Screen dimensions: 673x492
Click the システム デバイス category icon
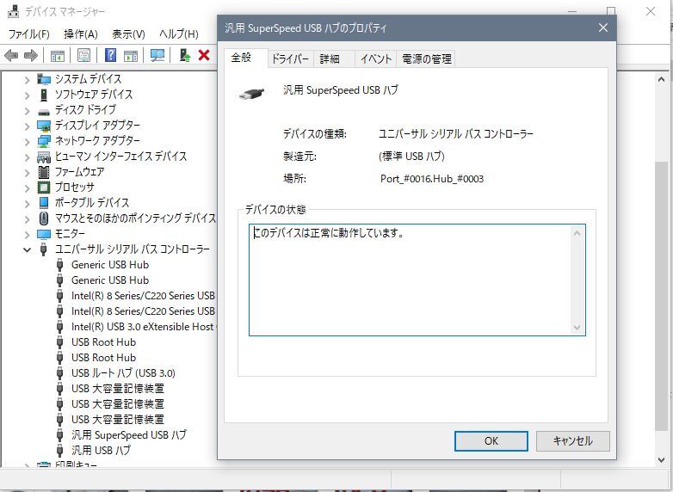click(44, 79)
